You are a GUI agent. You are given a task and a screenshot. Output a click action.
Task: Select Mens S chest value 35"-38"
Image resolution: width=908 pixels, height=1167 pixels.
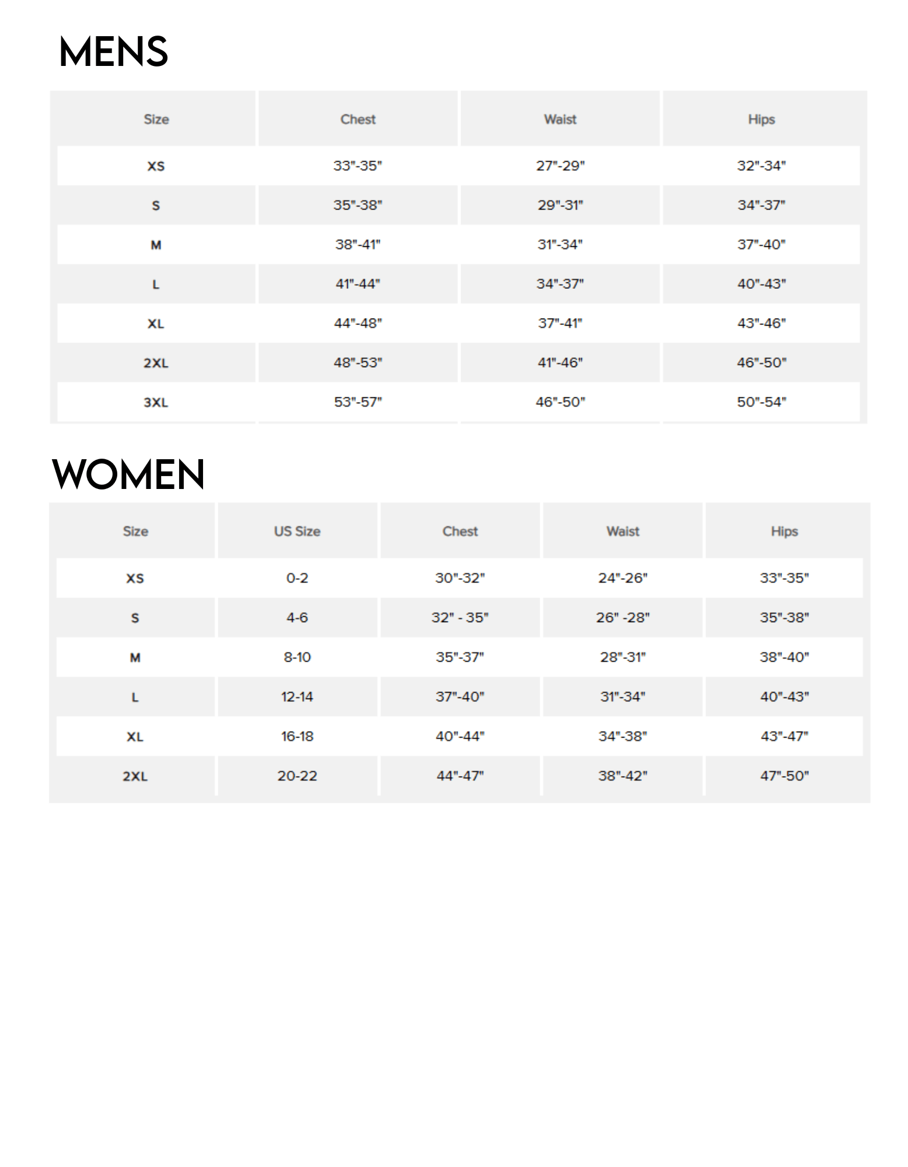[x=358, y=205]
